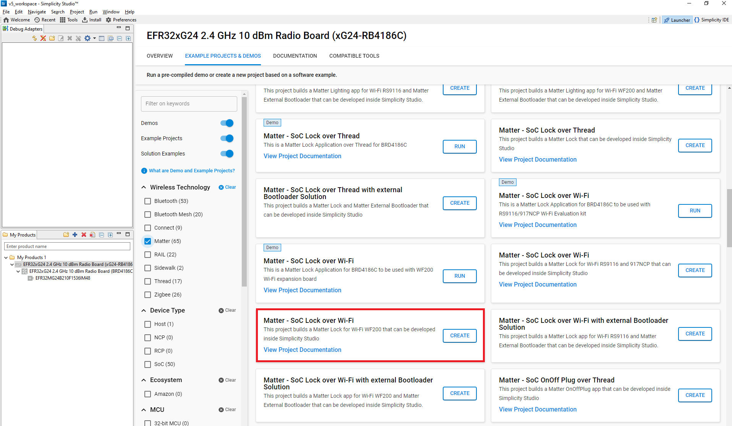732x426 pixels.
Task: Click the Filter on keywords field
Action: tap(189, 104)
